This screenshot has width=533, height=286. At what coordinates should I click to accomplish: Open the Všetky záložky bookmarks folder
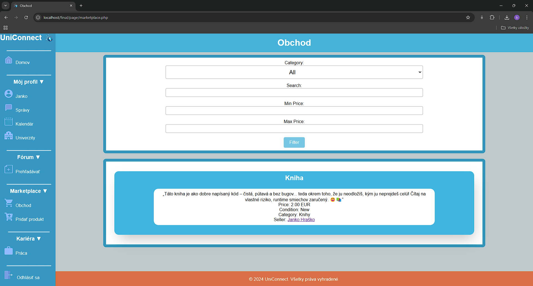pos(515,28)
